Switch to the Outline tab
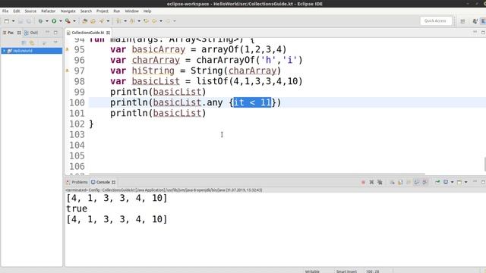This screenshot has height=273, width=486. tap(31, 33)
